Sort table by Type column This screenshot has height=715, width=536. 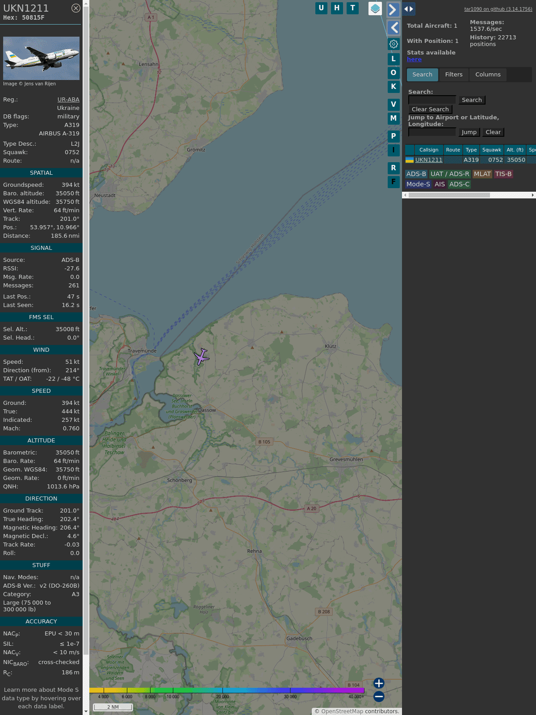coord(471,150)
